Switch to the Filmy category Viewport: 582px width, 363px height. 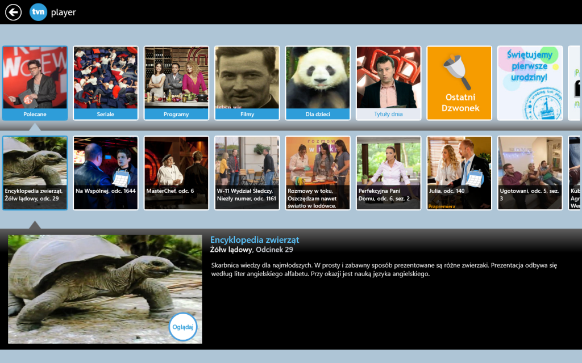tap(247, 83)
